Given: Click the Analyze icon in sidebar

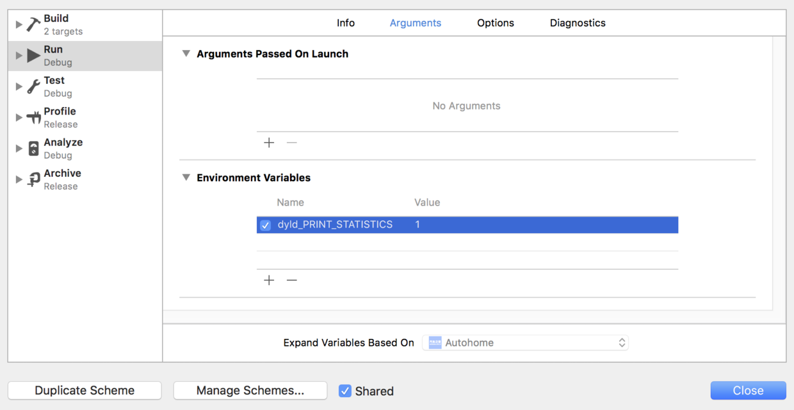Looking at the screenshot, I should click(34, 149).
